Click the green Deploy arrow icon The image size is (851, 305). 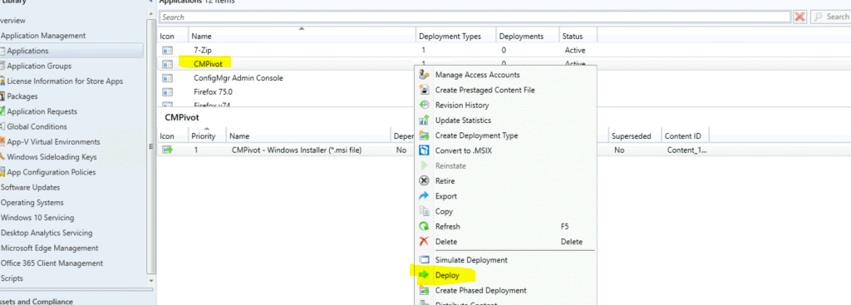pyautogui.click(x=425, y=275)
